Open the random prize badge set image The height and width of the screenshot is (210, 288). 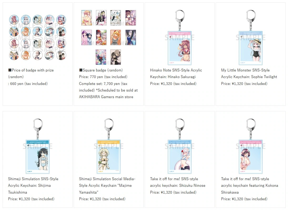click(38, 37)
